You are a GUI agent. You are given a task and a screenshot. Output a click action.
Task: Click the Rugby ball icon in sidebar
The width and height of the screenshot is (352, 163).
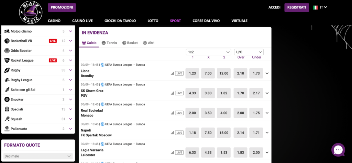[7, 70]
